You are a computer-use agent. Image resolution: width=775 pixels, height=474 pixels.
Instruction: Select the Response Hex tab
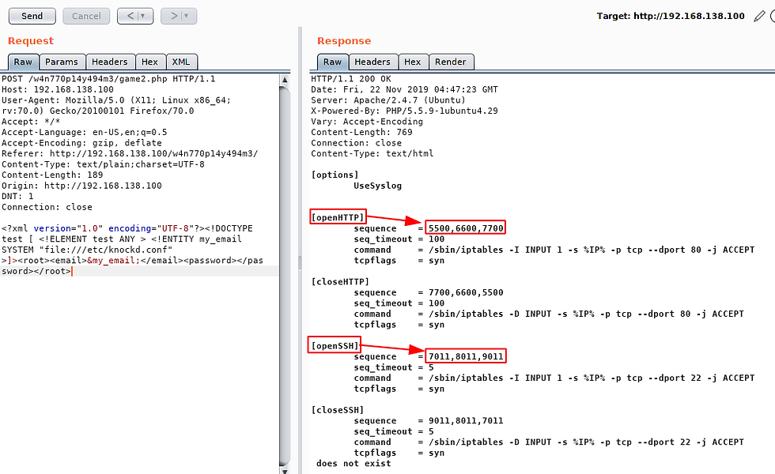click(x=413, y=62)
